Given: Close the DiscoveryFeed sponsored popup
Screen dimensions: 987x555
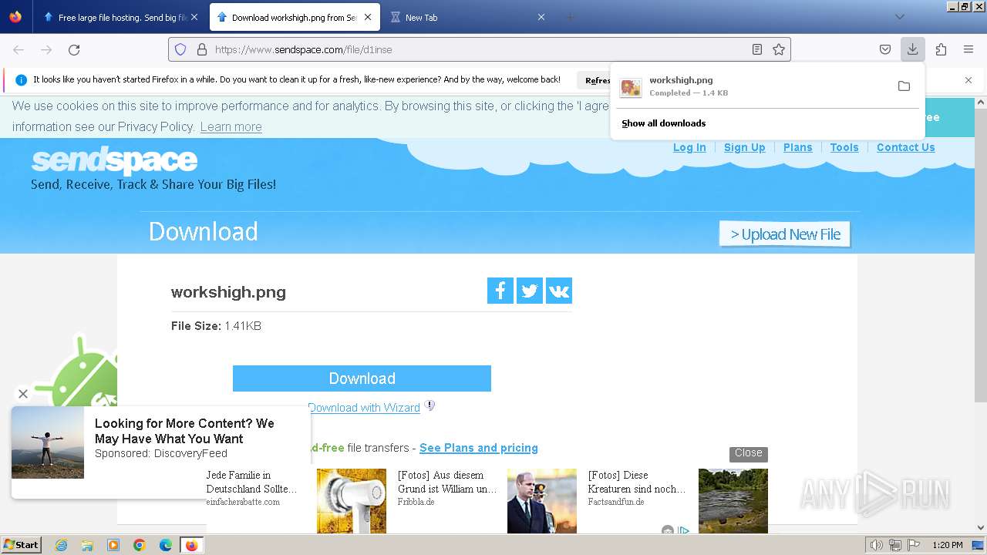Looking at the screenshot, I should tap(23, 394).
